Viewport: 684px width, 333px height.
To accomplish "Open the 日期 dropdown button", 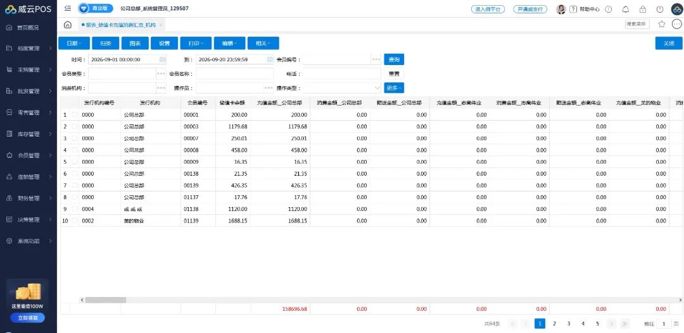I will [74, 43].
